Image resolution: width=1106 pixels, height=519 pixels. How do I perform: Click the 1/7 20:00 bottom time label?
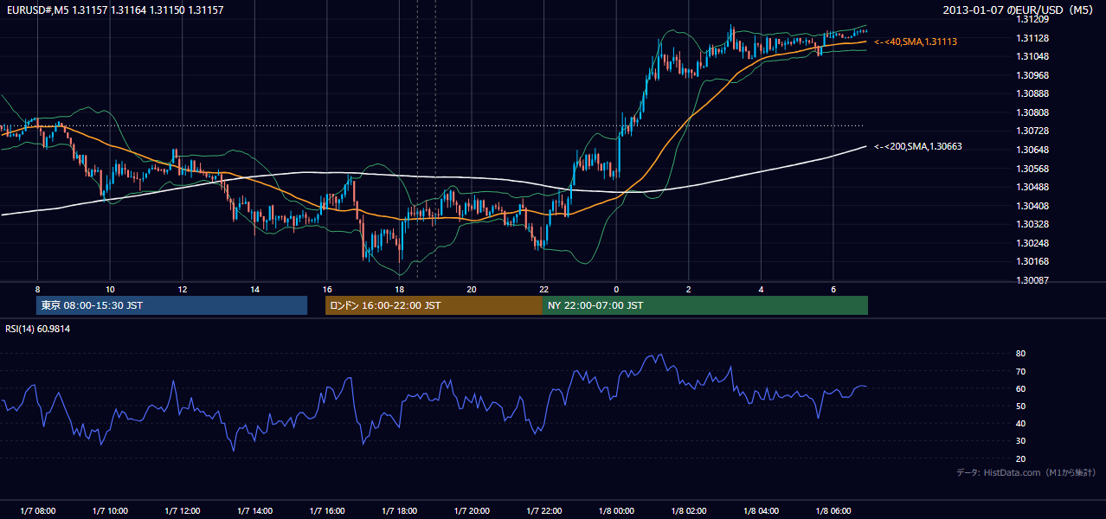(x=472, y=511)
